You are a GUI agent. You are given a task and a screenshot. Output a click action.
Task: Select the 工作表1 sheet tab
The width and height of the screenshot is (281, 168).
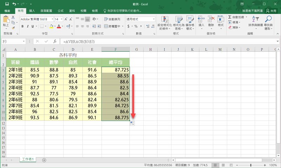click(28, 159)
